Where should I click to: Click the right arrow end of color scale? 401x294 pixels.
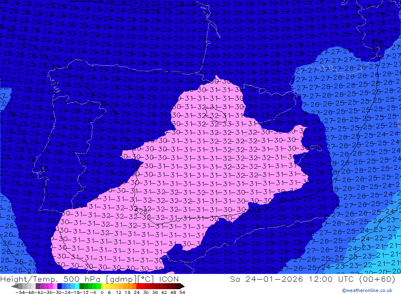tap(182, 286)
